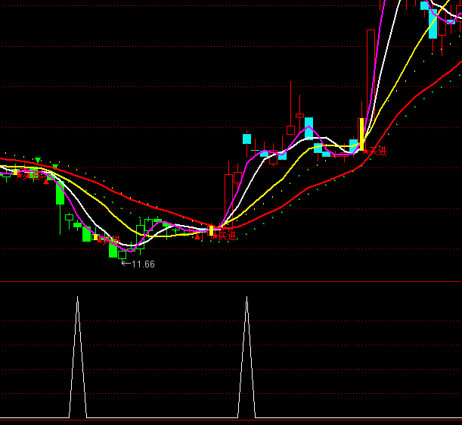Select the red up triangle left of the middle buy signal
462x425 pixels.
click(x=197, y=237)
